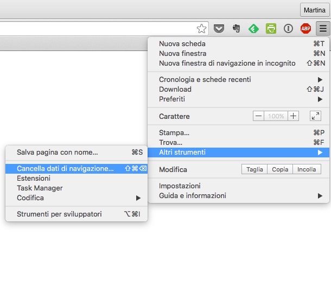
Task: Open Estensioni from the submenu
Action: 77,179
